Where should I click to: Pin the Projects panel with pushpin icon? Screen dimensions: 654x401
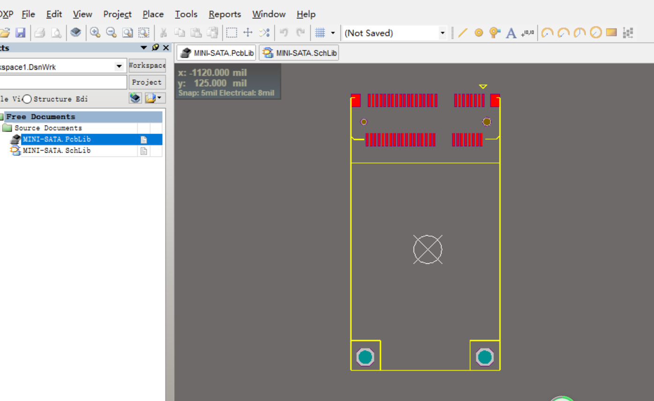155,47
